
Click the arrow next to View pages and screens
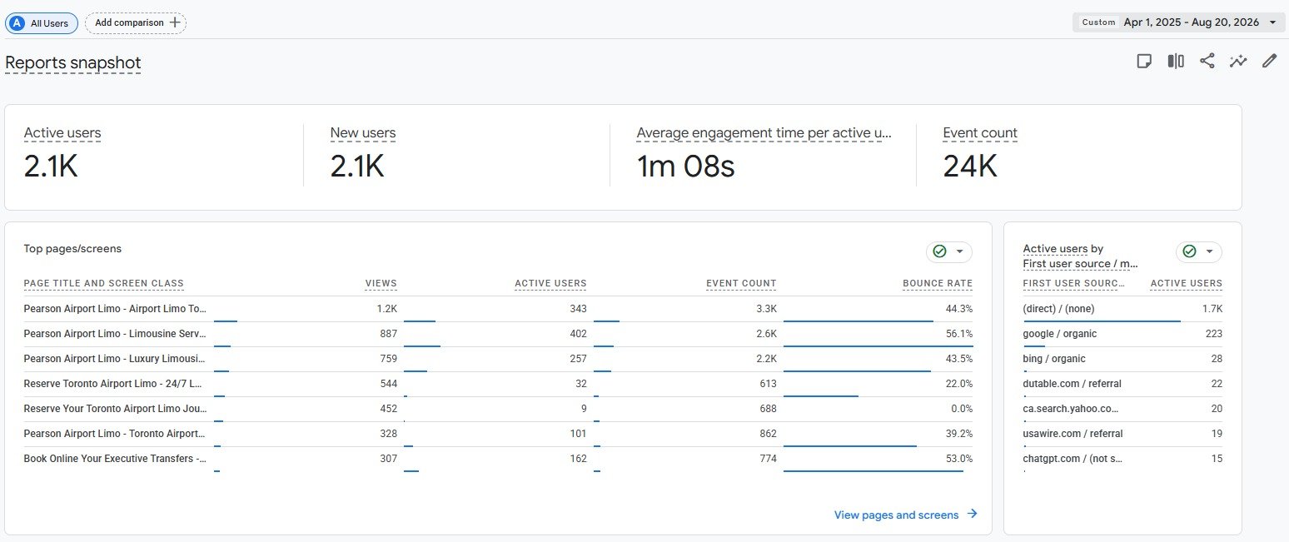click(x=973, y=515)
